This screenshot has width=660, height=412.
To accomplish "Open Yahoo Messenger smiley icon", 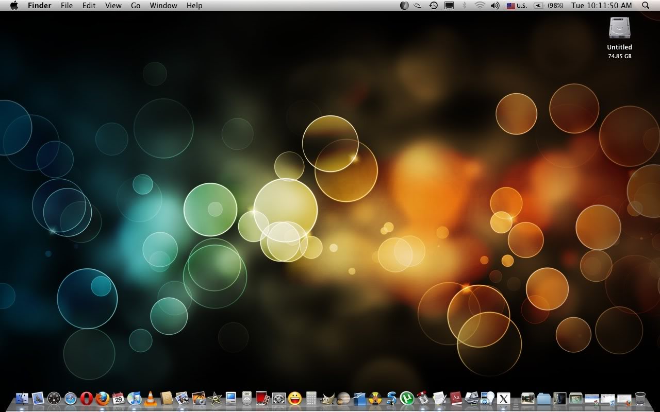I will click(295, 398).
